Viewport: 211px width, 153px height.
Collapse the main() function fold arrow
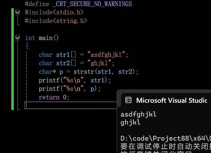[18, 38]
